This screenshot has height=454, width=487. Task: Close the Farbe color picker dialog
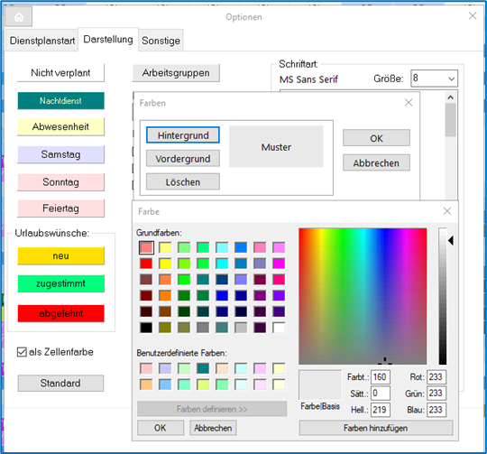[447, 211]
